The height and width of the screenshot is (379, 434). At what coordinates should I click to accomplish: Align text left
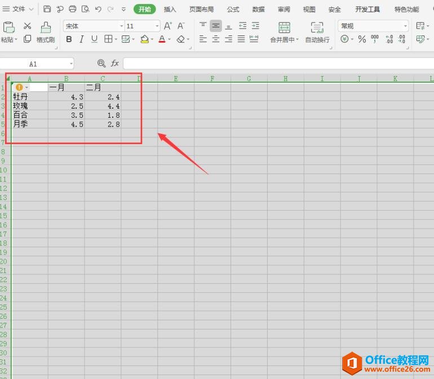click(x=203, y=39)
